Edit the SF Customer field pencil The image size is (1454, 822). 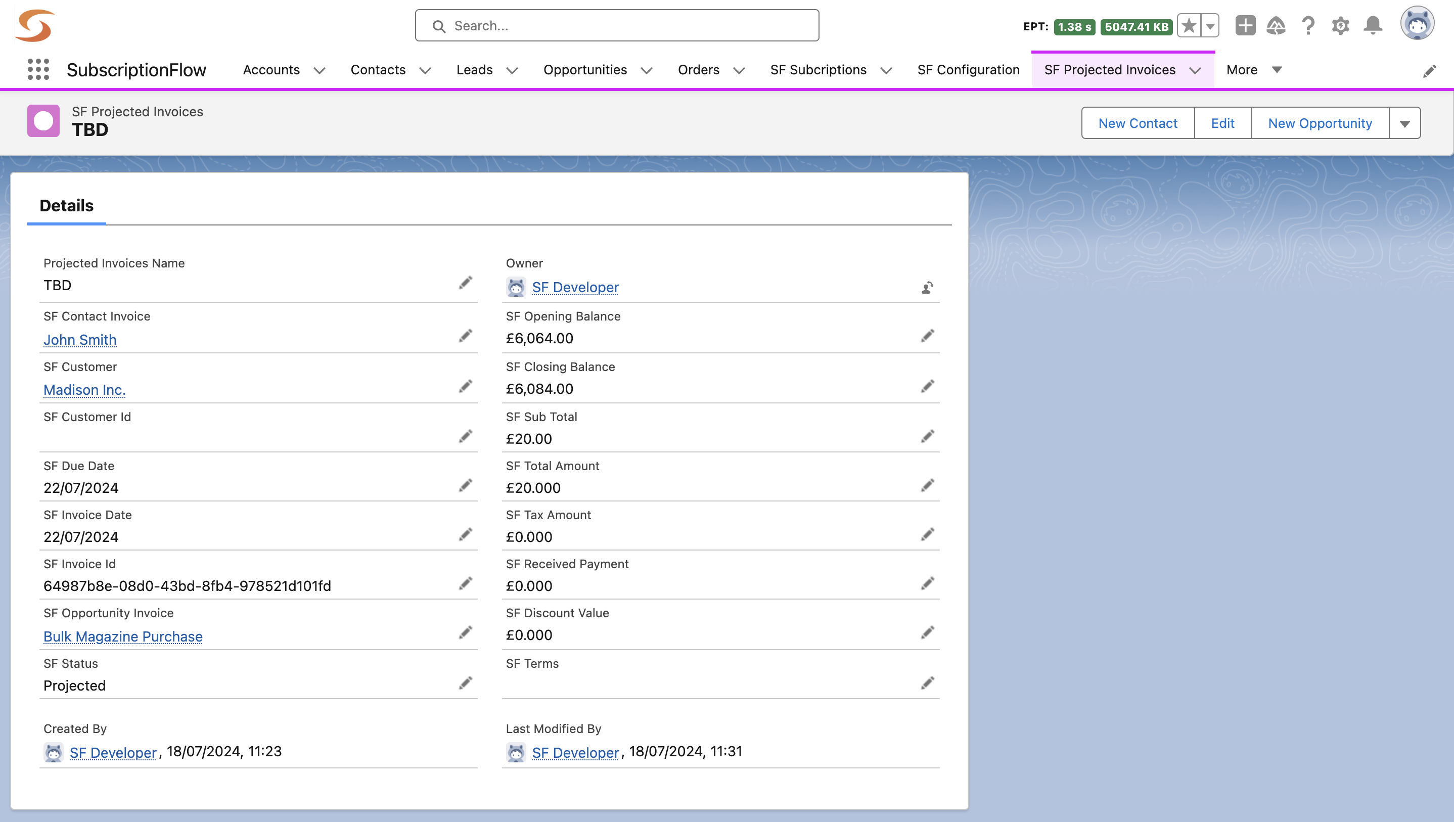coord(466,386)
